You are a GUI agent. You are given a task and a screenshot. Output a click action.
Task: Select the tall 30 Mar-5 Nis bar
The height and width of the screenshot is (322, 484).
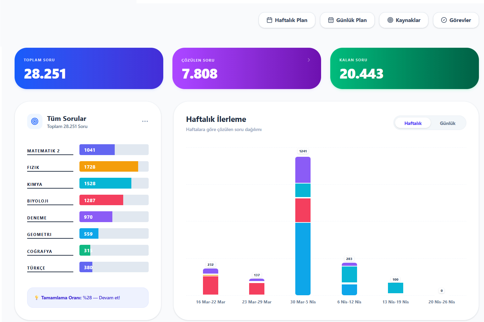click(x=303, y=226)
